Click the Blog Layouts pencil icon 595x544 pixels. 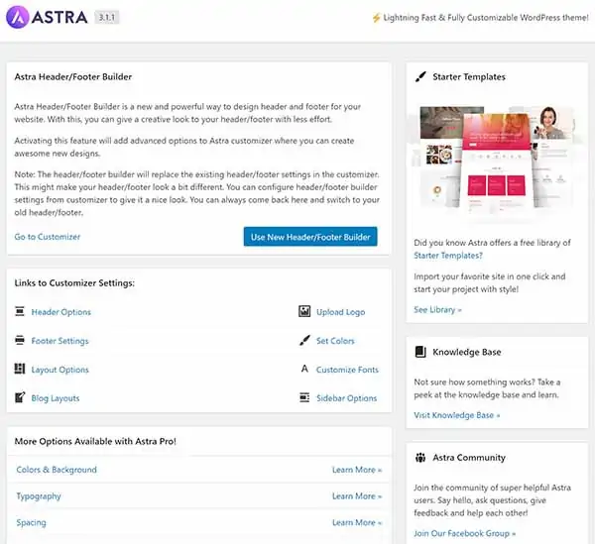(x=20, y=397)
